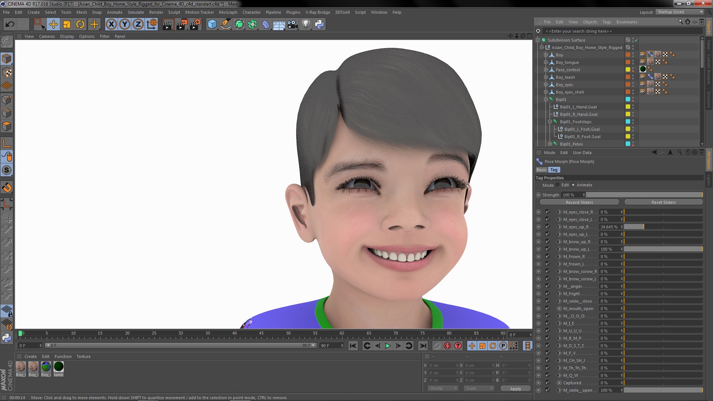
Task: Open the Spline Pen tool
Action: (x=225, y=25)
